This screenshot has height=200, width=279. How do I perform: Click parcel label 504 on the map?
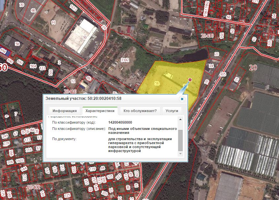tap(33, 66)
